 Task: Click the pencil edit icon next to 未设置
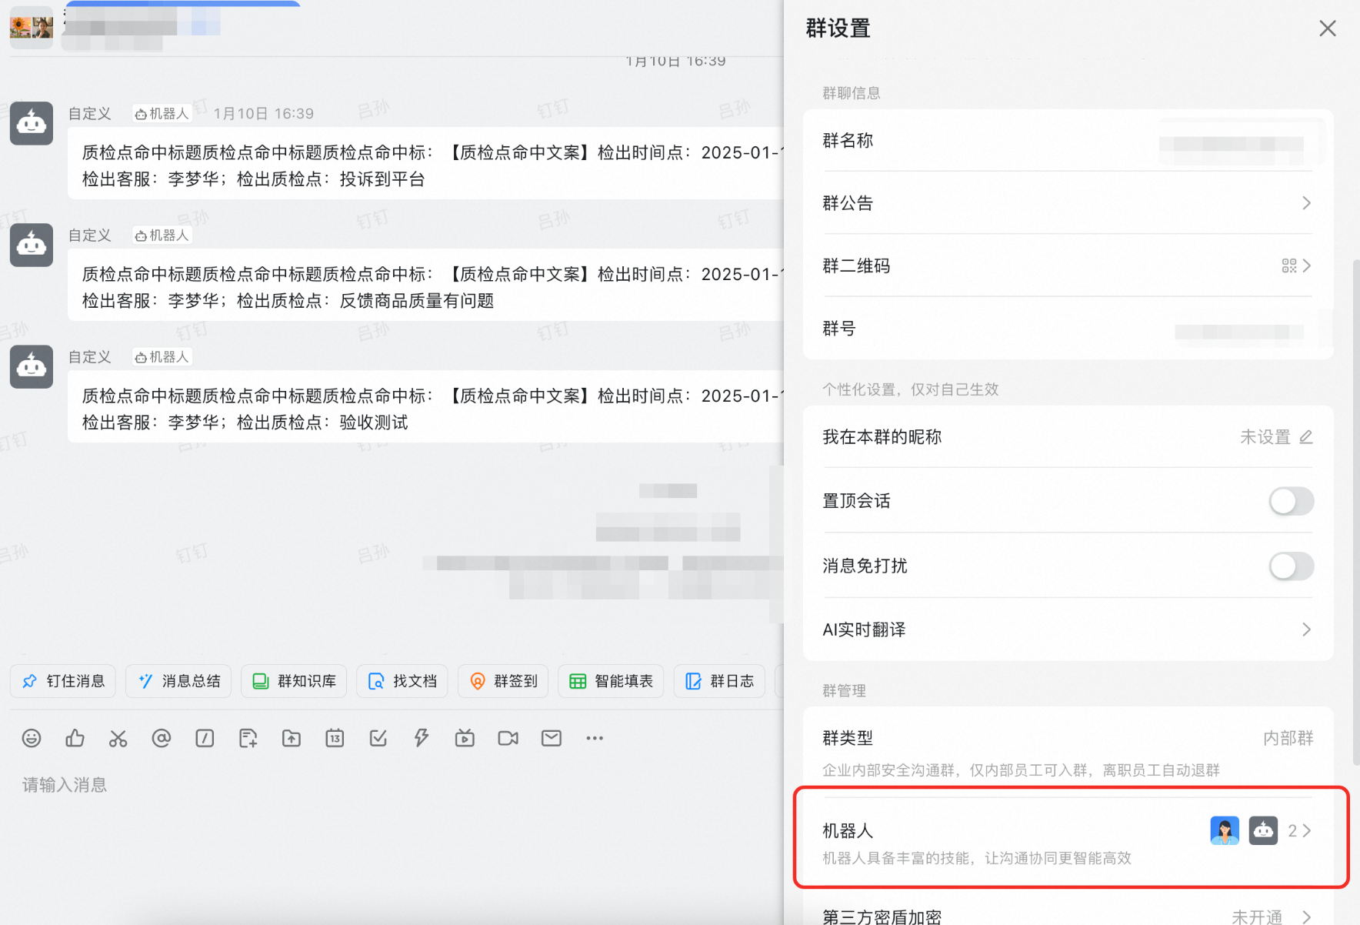coord(1306,437)
